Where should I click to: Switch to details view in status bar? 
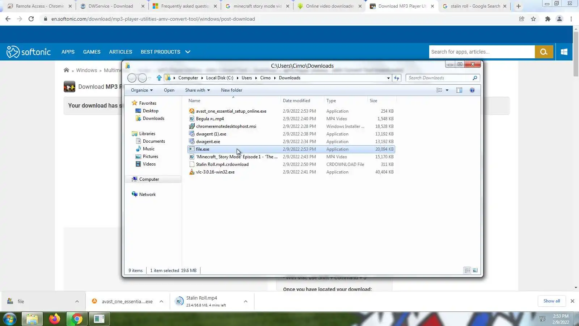pyautogui.click(x=468, y=270)
